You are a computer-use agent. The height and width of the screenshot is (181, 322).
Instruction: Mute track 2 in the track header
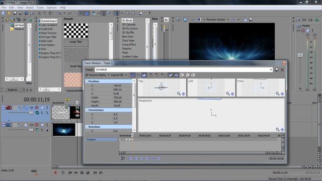point(42,125)
